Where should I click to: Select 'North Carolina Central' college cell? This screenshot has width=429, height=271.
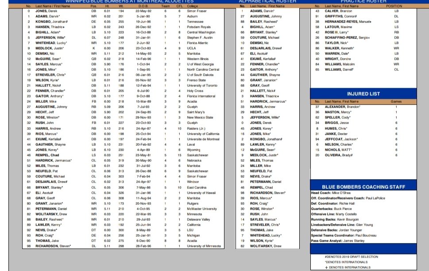[203, 70]
